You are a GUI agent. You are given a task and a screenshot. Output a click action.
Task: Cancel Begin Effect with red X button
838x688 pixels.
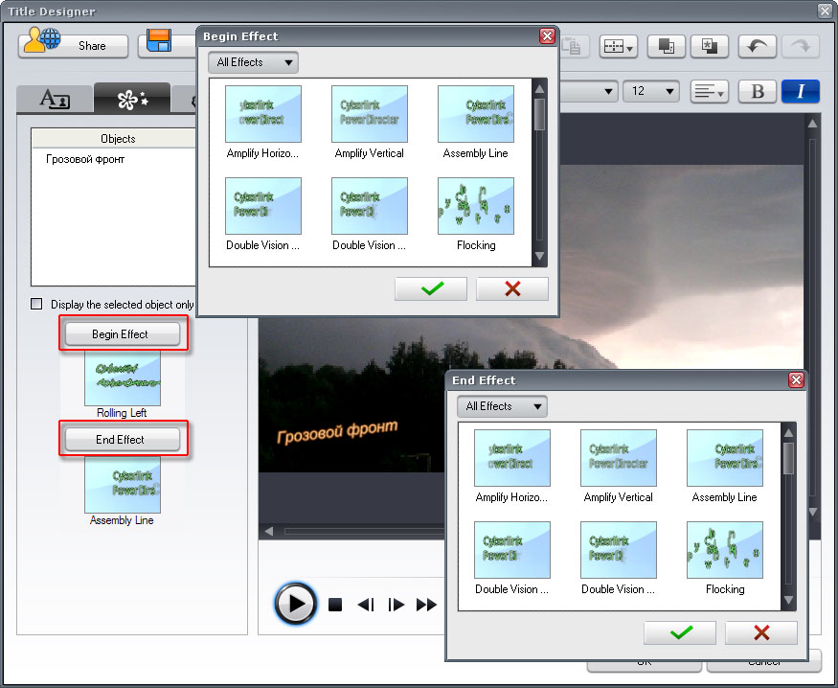[512, 288]
